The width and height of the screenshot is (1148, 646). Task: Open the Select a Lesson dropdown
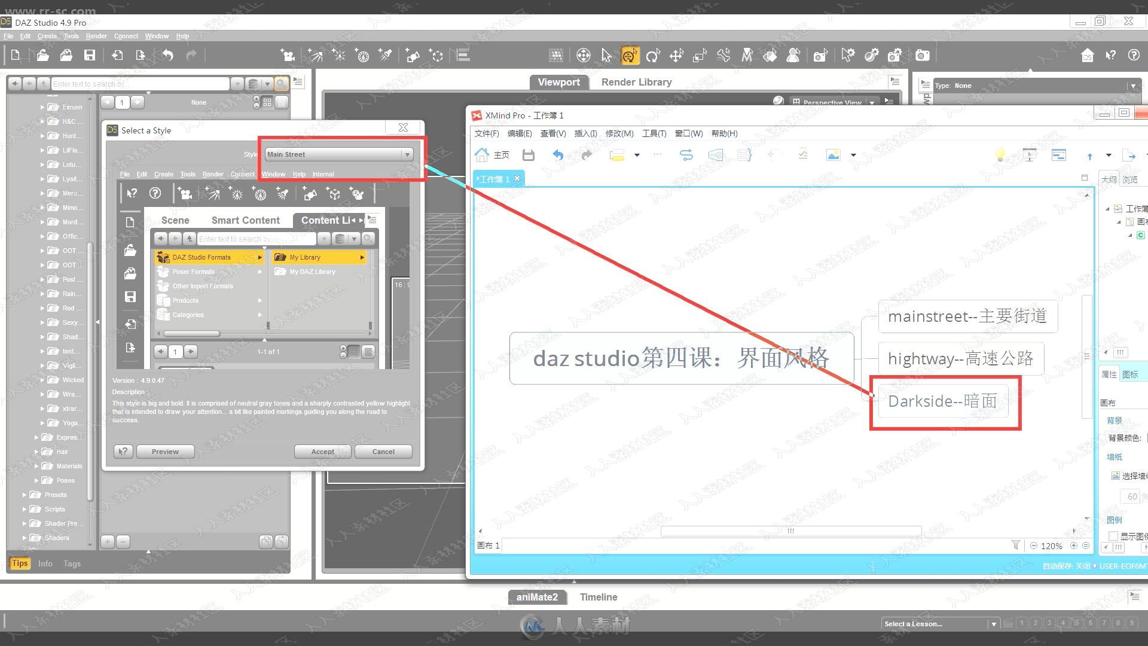[x=939, y=624]
